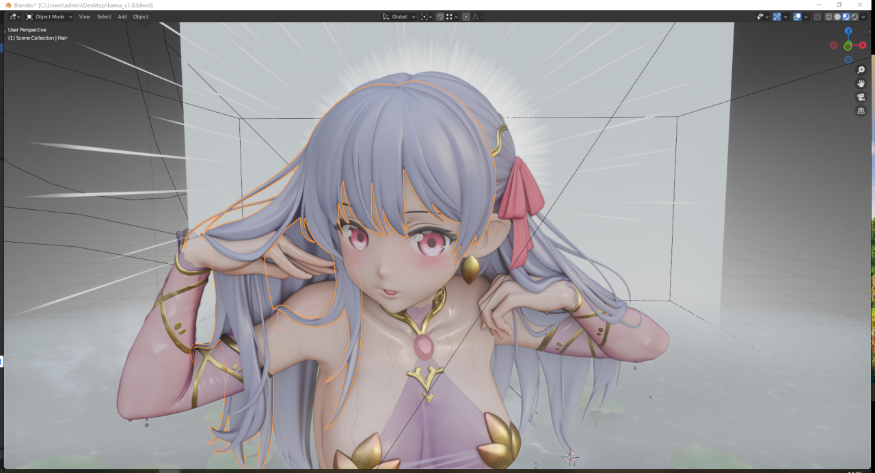Select wireframe viewport shading

coord(829,16)
